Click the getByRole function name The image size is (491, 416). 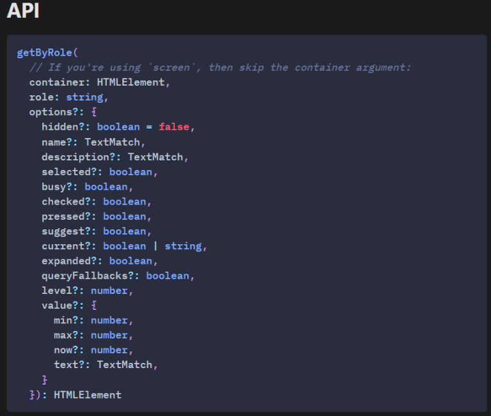pos(45,52)
